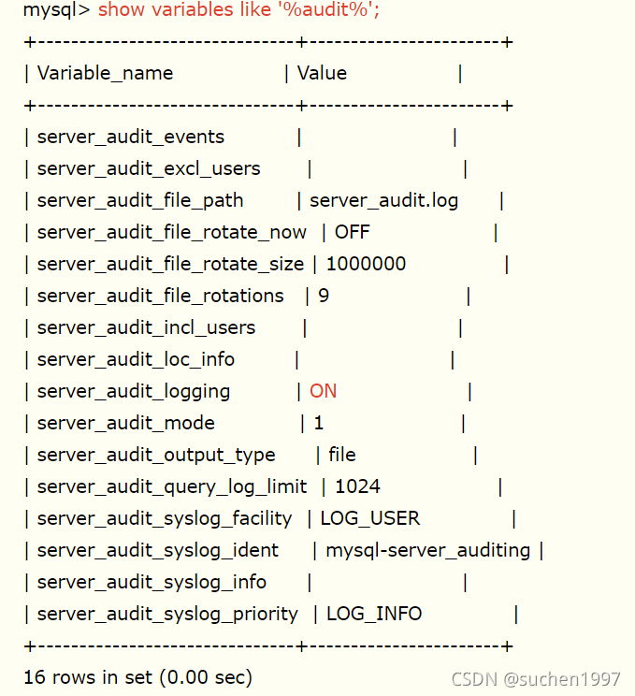The height and width of the screenshot is (696, 635).
Task: Select the Variable_name column header
Action: tap(105, 74)
